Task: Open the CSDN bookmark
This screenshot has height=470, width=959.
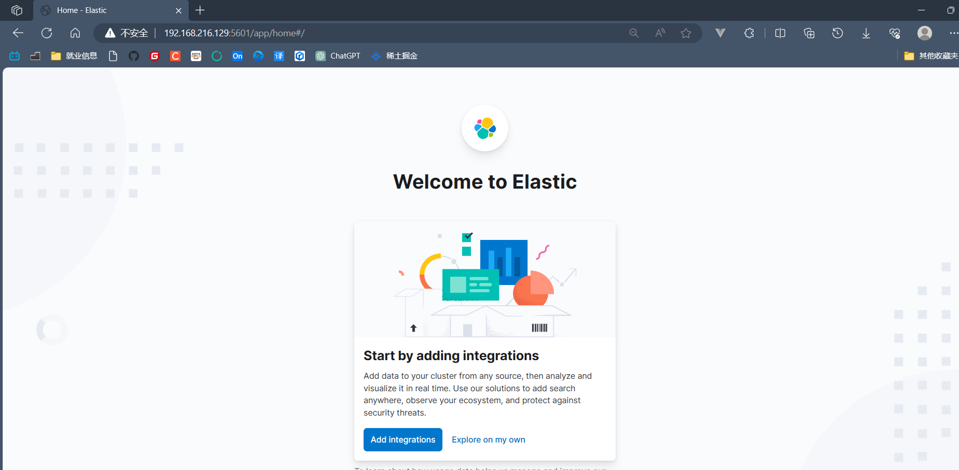Action: (x=175, y=56)
